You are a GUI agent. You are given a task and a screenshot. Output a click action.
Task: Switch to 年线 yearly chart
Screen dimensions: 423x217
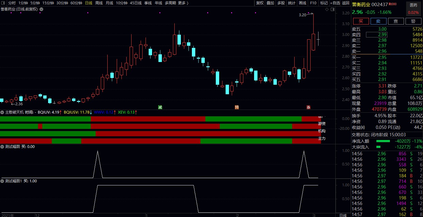[158, 3]
